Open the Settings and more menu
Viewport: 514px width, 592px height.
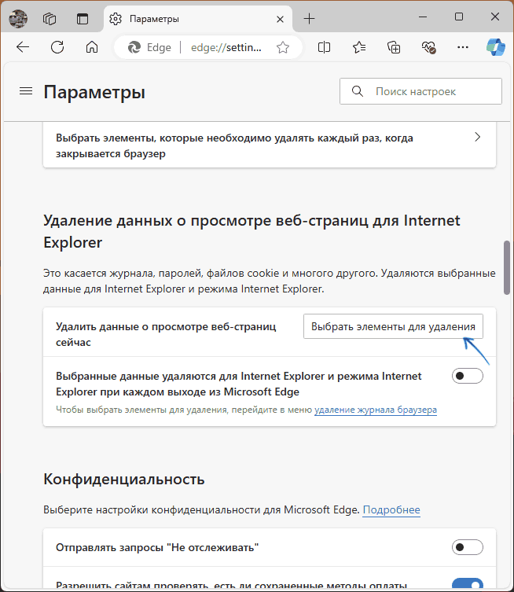pos(463,47)
